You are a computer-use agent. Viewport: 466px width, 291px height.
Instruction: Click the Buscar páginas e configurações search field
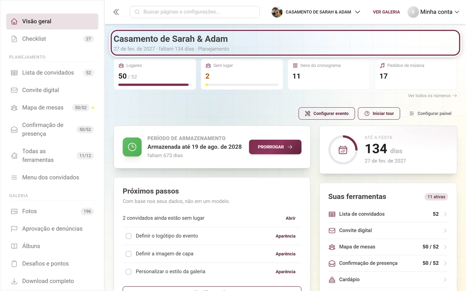tap(194, 12)
